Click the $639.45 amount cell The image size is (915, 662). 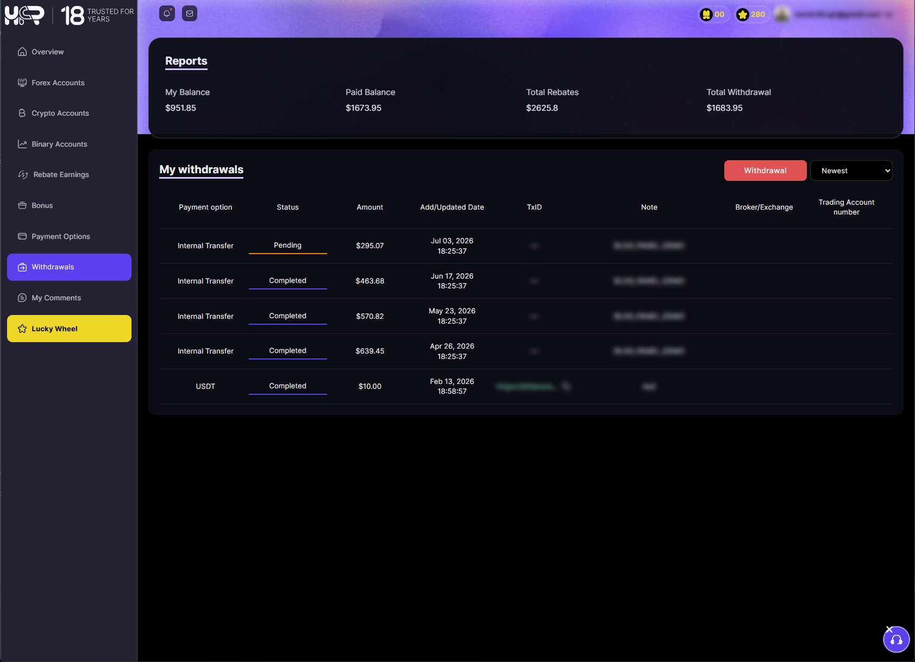pos(370,351)
